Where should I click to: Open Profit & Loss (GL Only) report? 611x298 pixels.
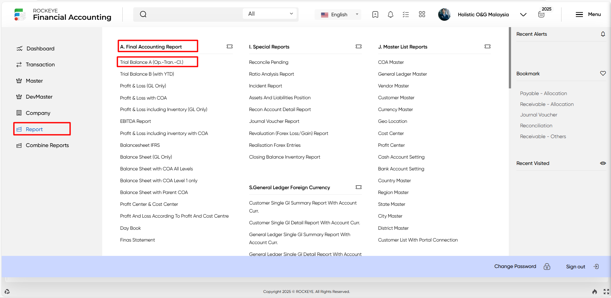point(143,86)
